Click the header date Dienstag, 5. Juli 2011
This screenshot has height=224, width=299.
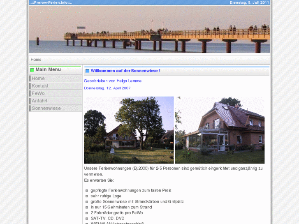point(249,2)
